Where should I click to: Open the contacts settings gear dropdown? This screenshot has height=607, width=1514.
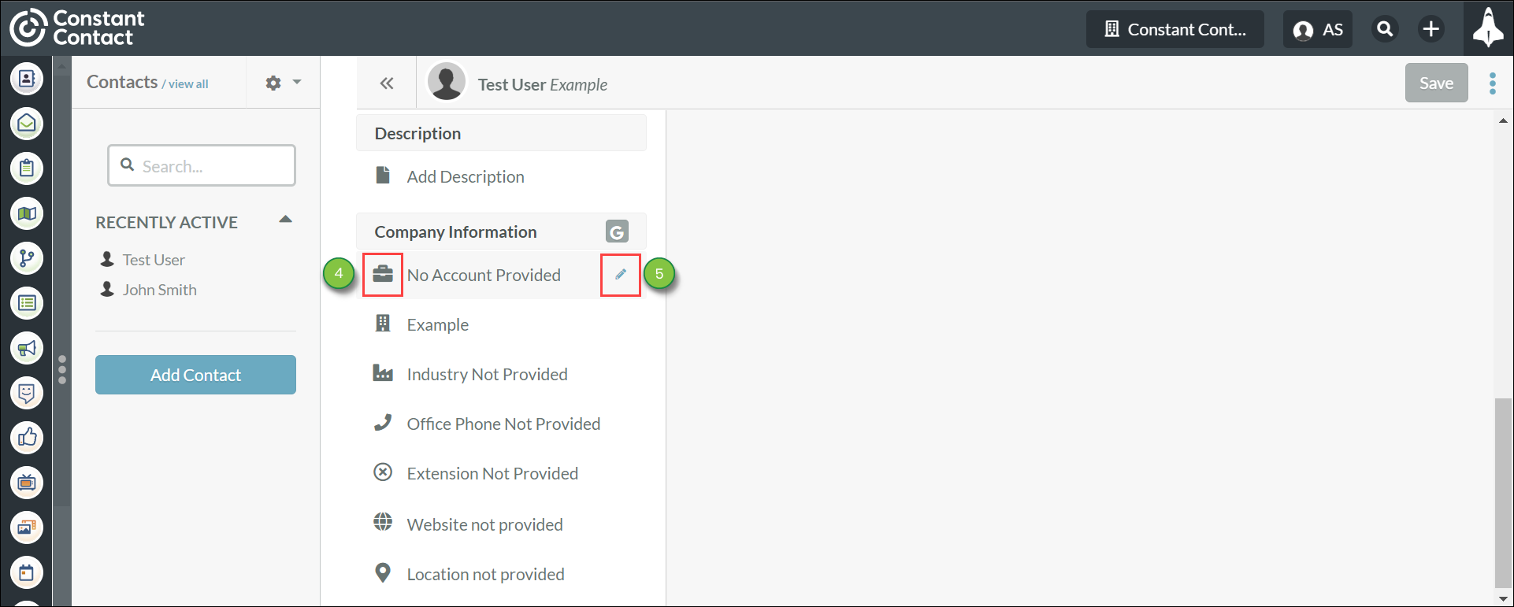click(x=284, y=83)
